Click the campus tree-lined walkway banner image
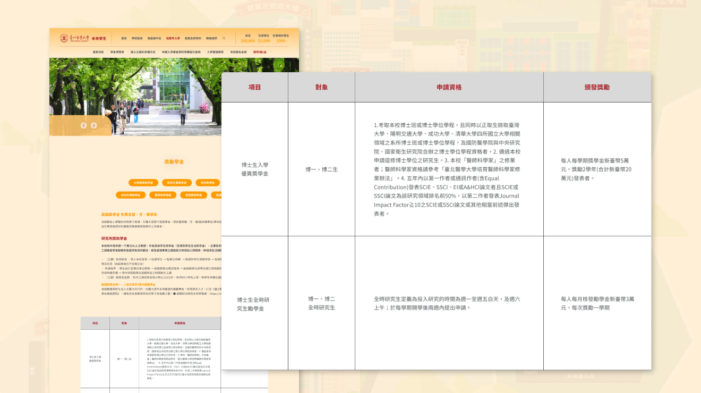The image size is (701, 393). click(174, 97)
